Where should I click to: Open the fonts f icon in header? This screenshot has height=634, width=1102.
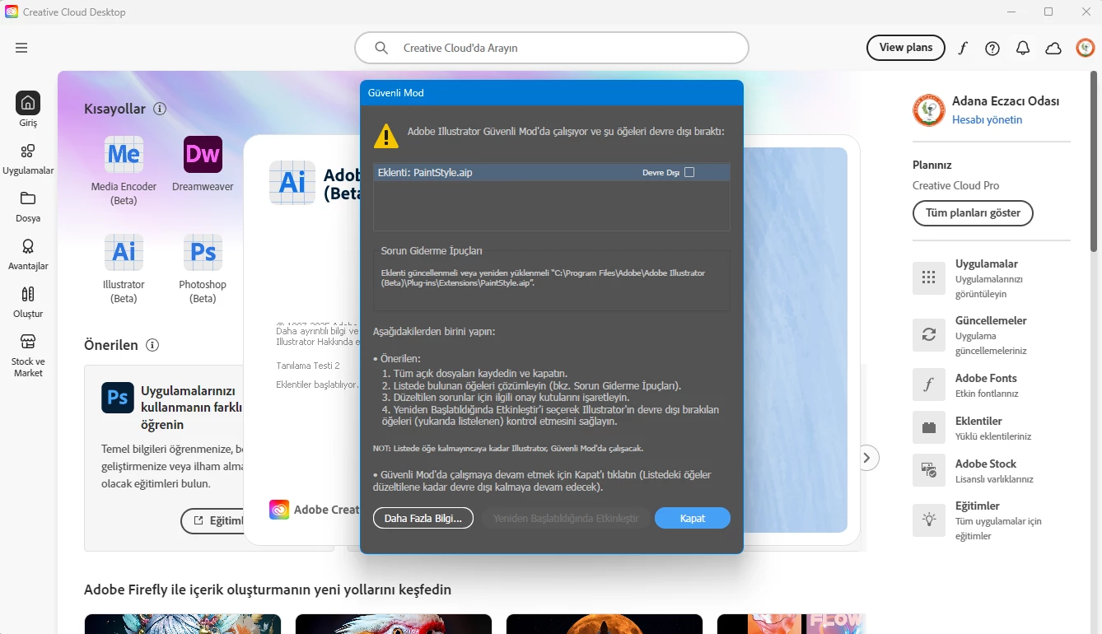[x=962, y=48]
